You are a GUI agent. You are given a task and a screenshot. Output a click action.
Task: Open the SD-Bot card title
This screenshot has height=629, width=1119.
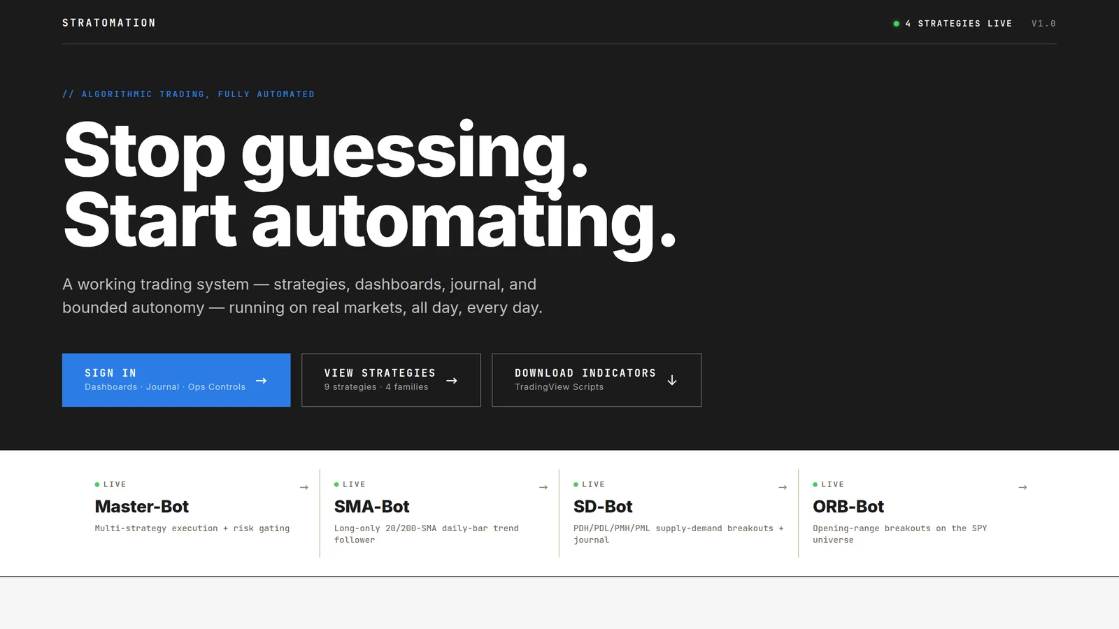(603, 507)
